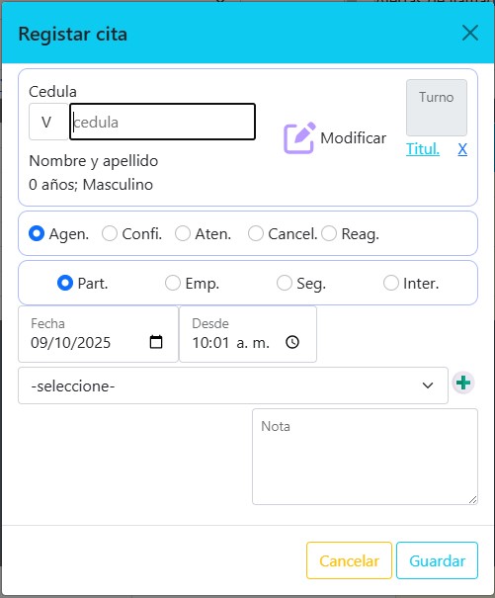This screenshot has width=495, height=598.
Task: Click the Titul. link
Action: coord(423,148)
